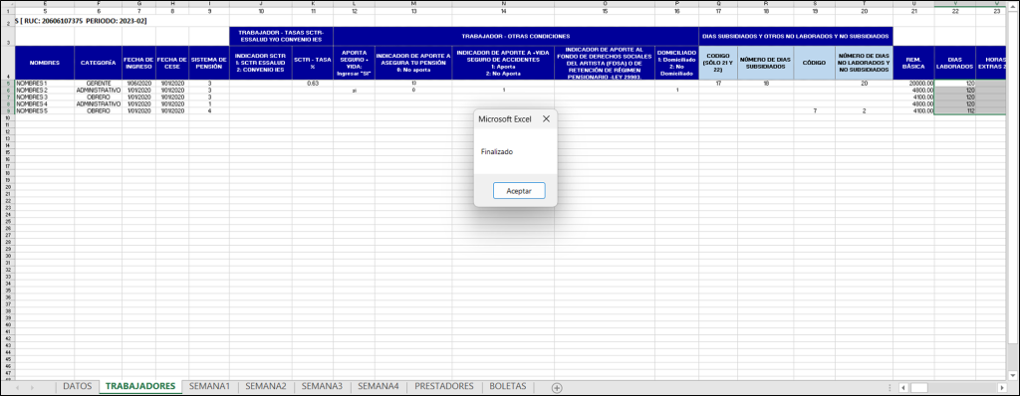Select the APORTA SEGURO + VIDA header cell
The image size is (1020, 396).
coord(354,63)
